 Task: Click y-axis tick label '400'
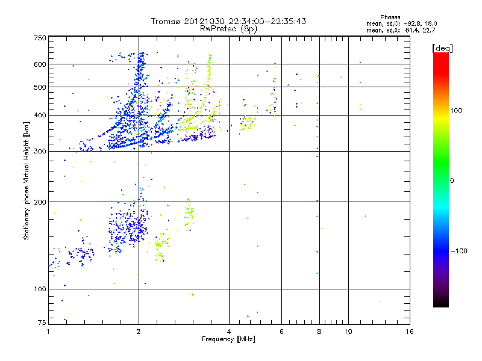coord(40,116)
